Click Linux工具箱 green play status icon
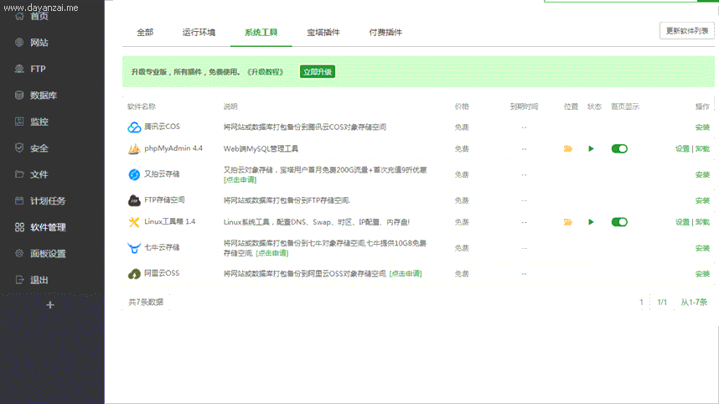The image size is (719, 404). [x=591, y=222]
